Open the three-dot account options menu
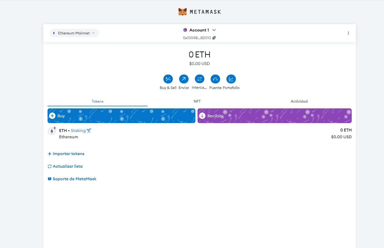Screen dimensions: 384x248 (x=349, y=33)
